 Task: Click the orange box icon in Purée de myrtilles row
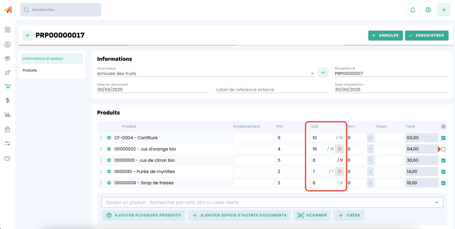tap(340, 172)
